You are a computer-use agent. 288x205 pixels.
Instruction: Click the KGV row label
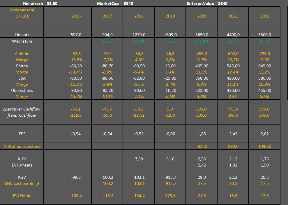22,177
